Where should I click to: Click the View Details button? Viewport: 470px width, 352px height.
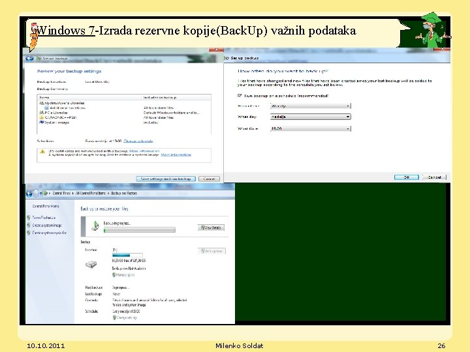(211, 227)
